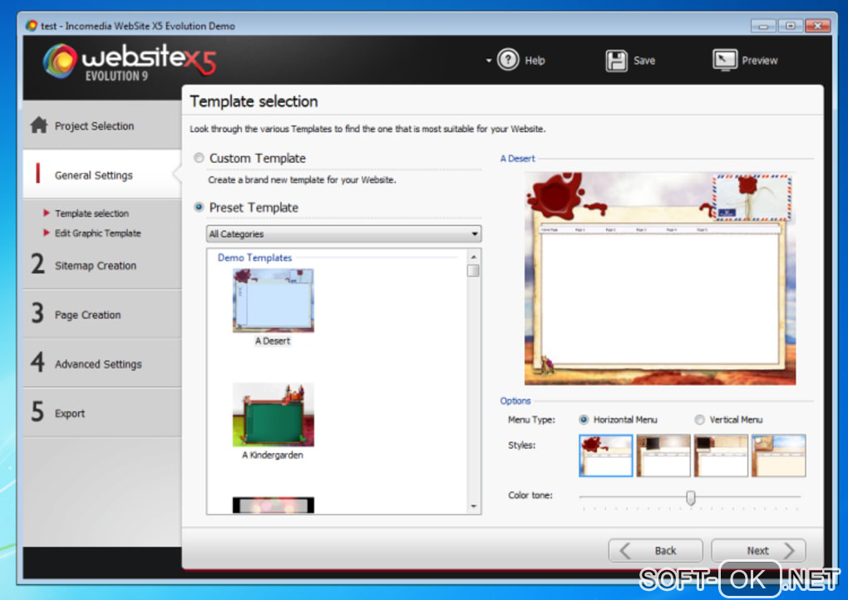Open All Categories dropdown
The width and height of the screenshot is (848, 600).
tap(344, 234)
